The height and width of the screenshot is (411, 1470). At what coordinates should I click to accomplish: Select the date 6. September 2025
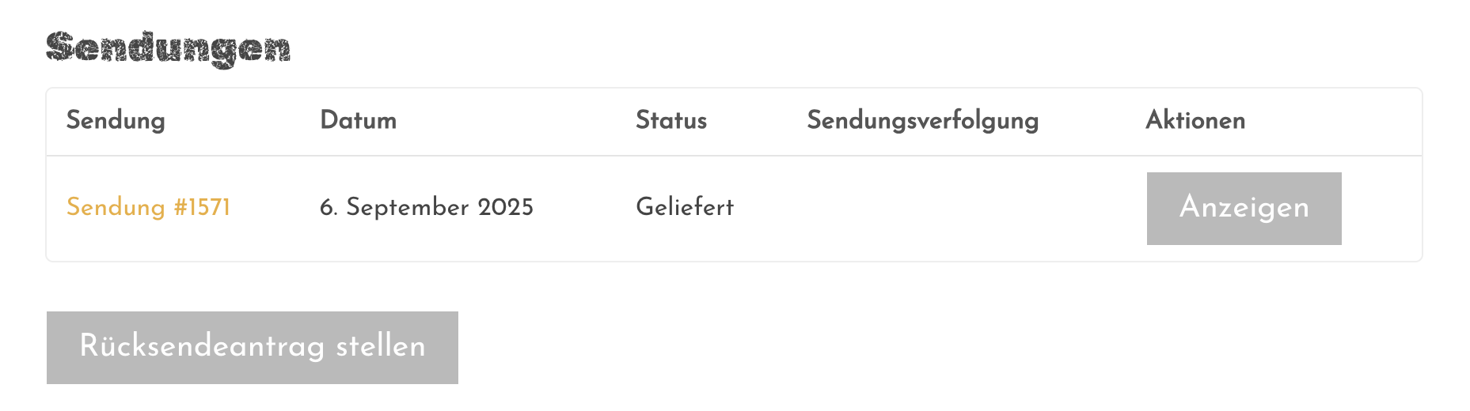pyautogui.click(x=427, y=207)
